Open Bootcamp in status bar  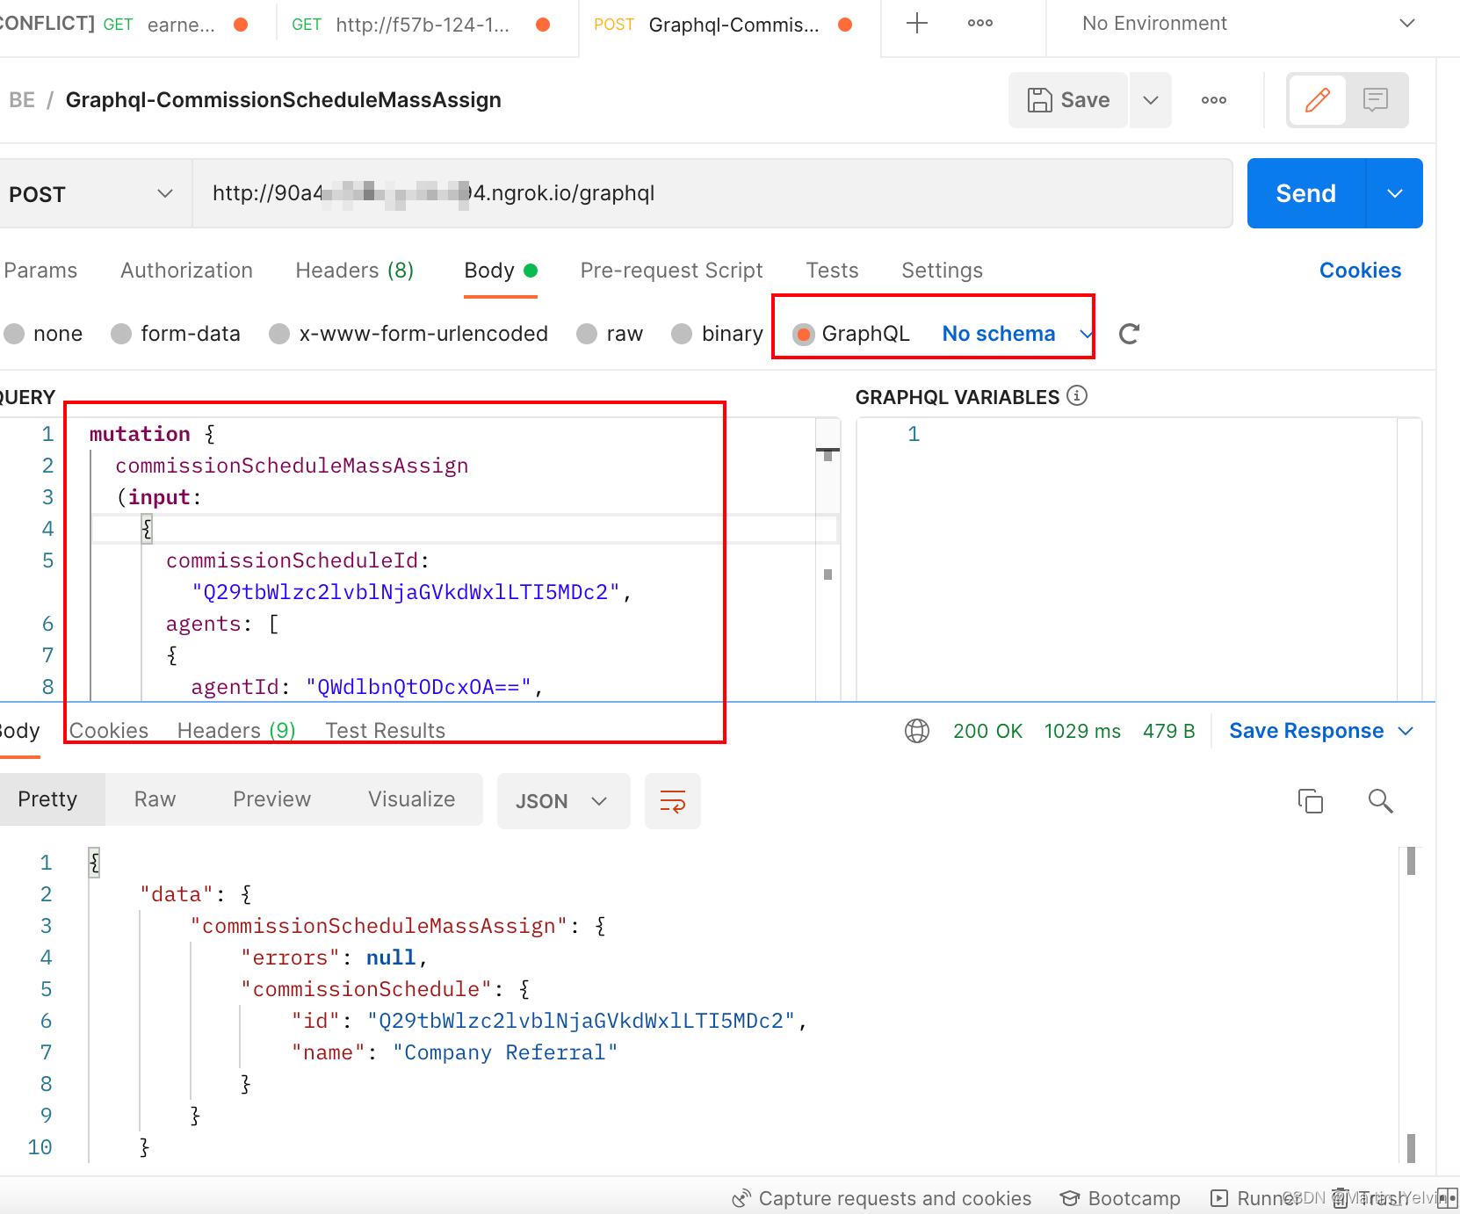1120,1198
